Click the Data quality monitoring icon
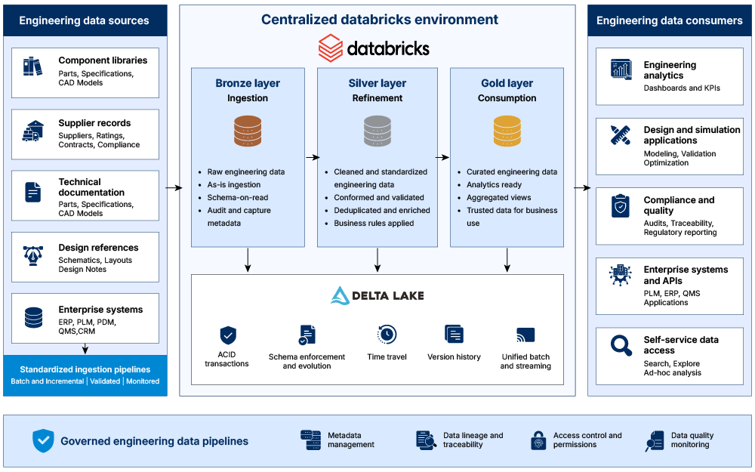Viewport: 755px width, 472px height. click(x=655, y=441)
